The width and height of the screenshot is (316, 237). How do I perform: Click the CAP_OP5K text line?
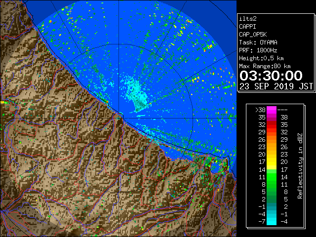[253, 35]
